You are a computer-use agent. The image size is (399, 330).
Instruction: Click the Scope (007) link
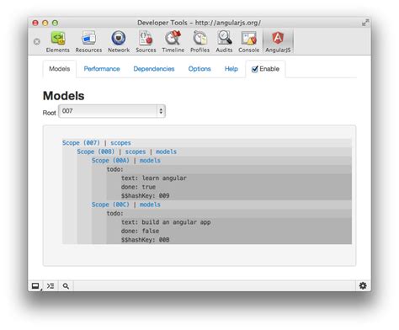[81, 143]
